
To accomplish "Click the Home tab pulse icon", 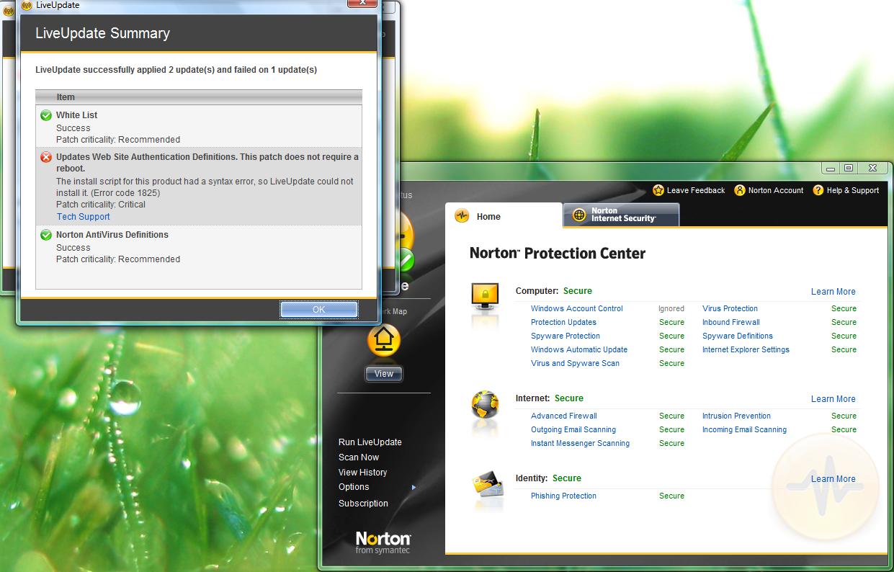I will (462, 216).
